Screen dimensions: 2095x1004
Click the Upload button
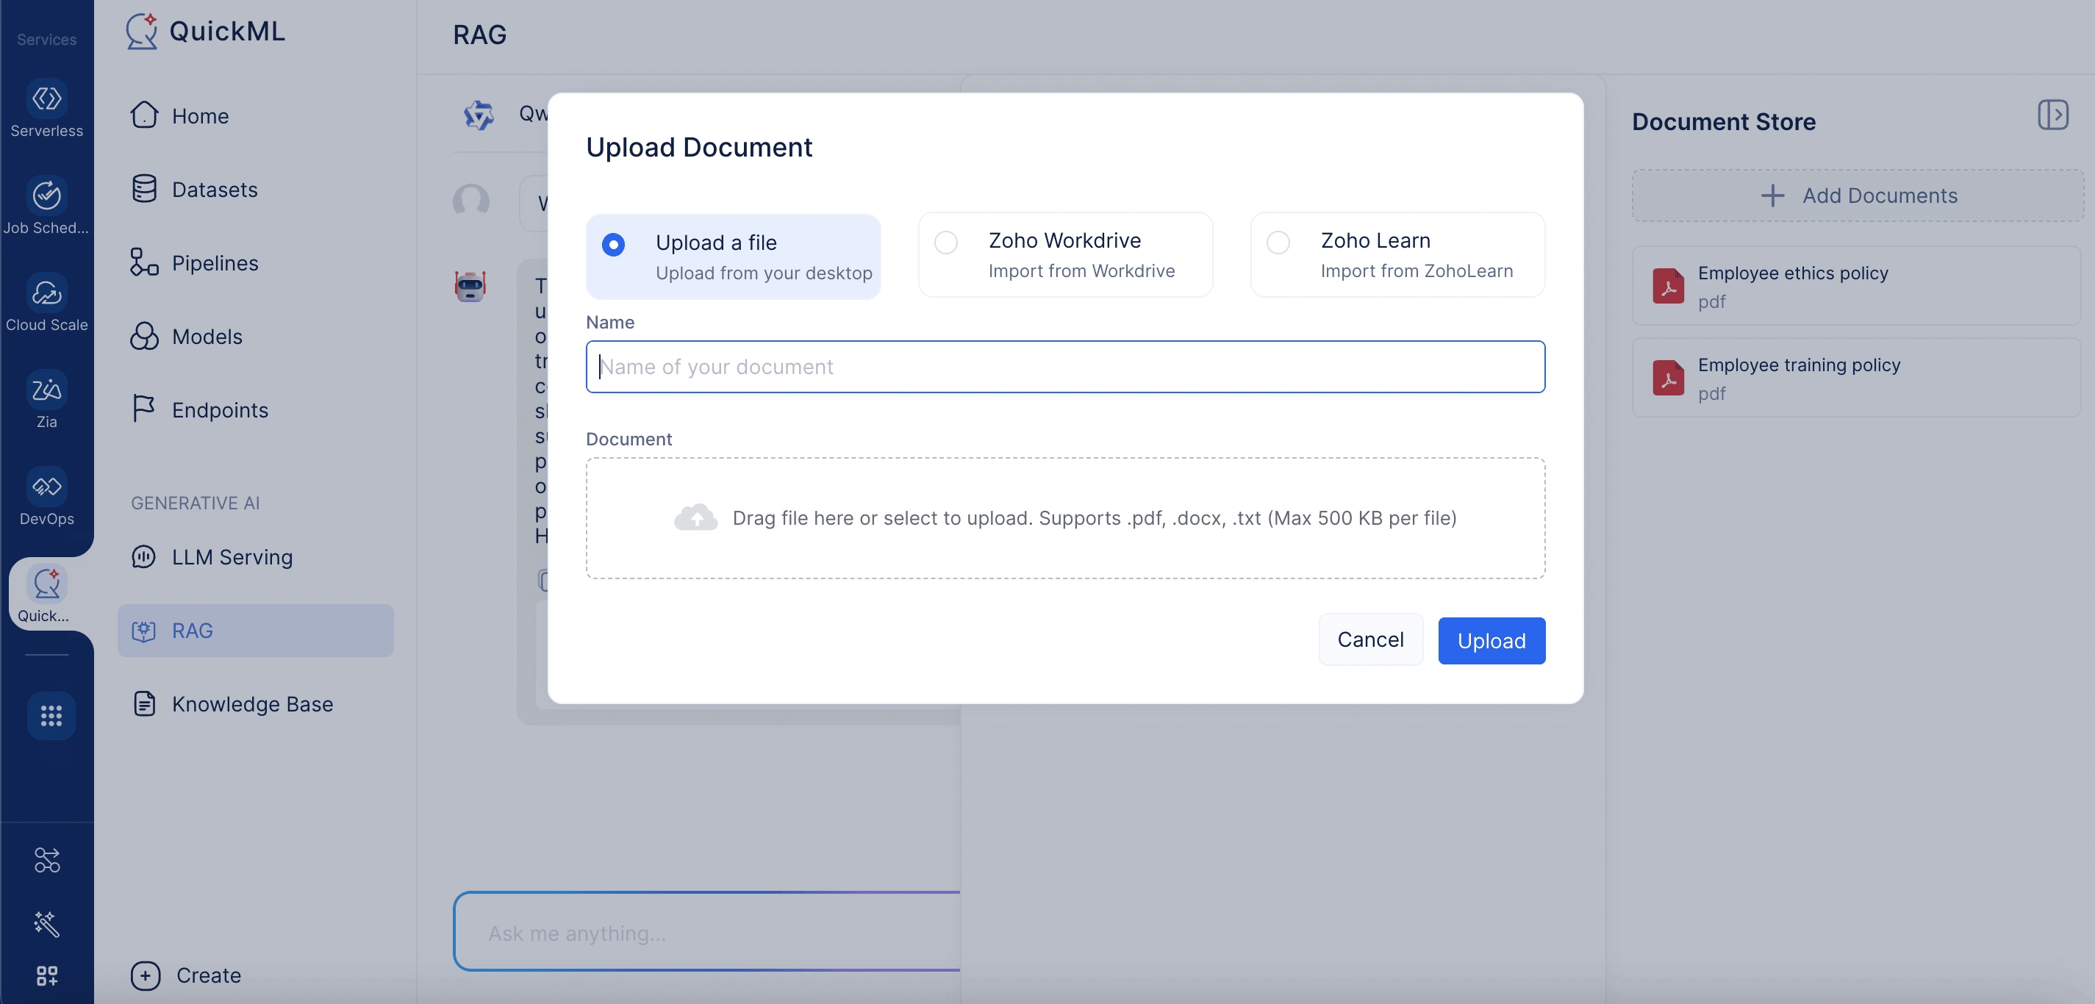[1491, 639]
